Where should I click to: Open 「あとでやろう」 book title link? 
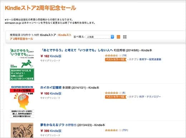(77, 50)
